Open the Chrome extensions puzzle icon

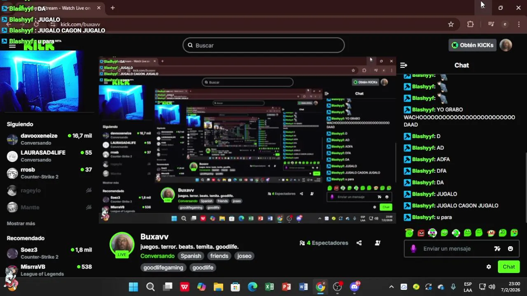(x=470, y=24)
